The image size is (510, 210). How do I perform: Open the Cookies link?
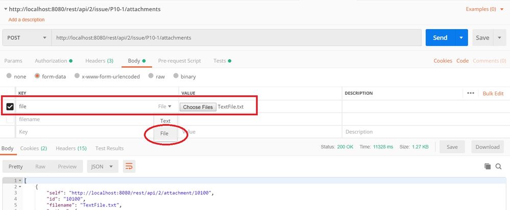click(x=443, y=61)
